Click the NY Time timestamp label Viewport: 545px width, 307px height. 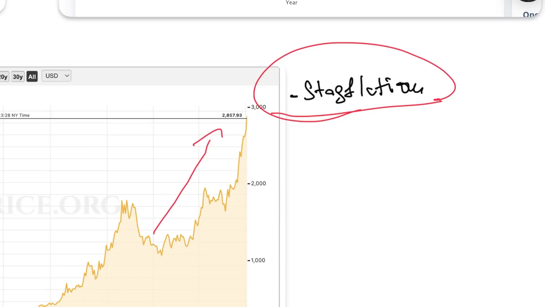(x=15, y=115)
